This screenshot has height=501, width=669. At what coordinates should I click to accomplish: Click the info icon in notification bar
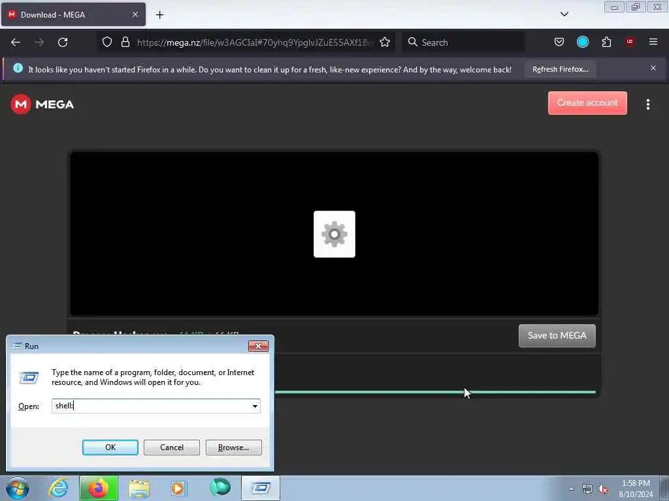(18, 68)
